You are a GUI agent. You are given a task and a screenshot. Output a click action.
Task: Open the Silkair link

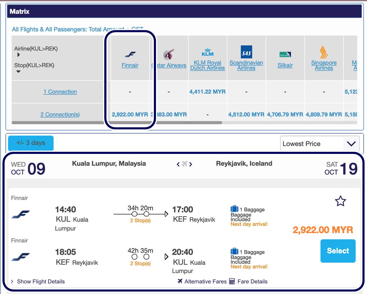pyautogui.click(x=285, y=65)
